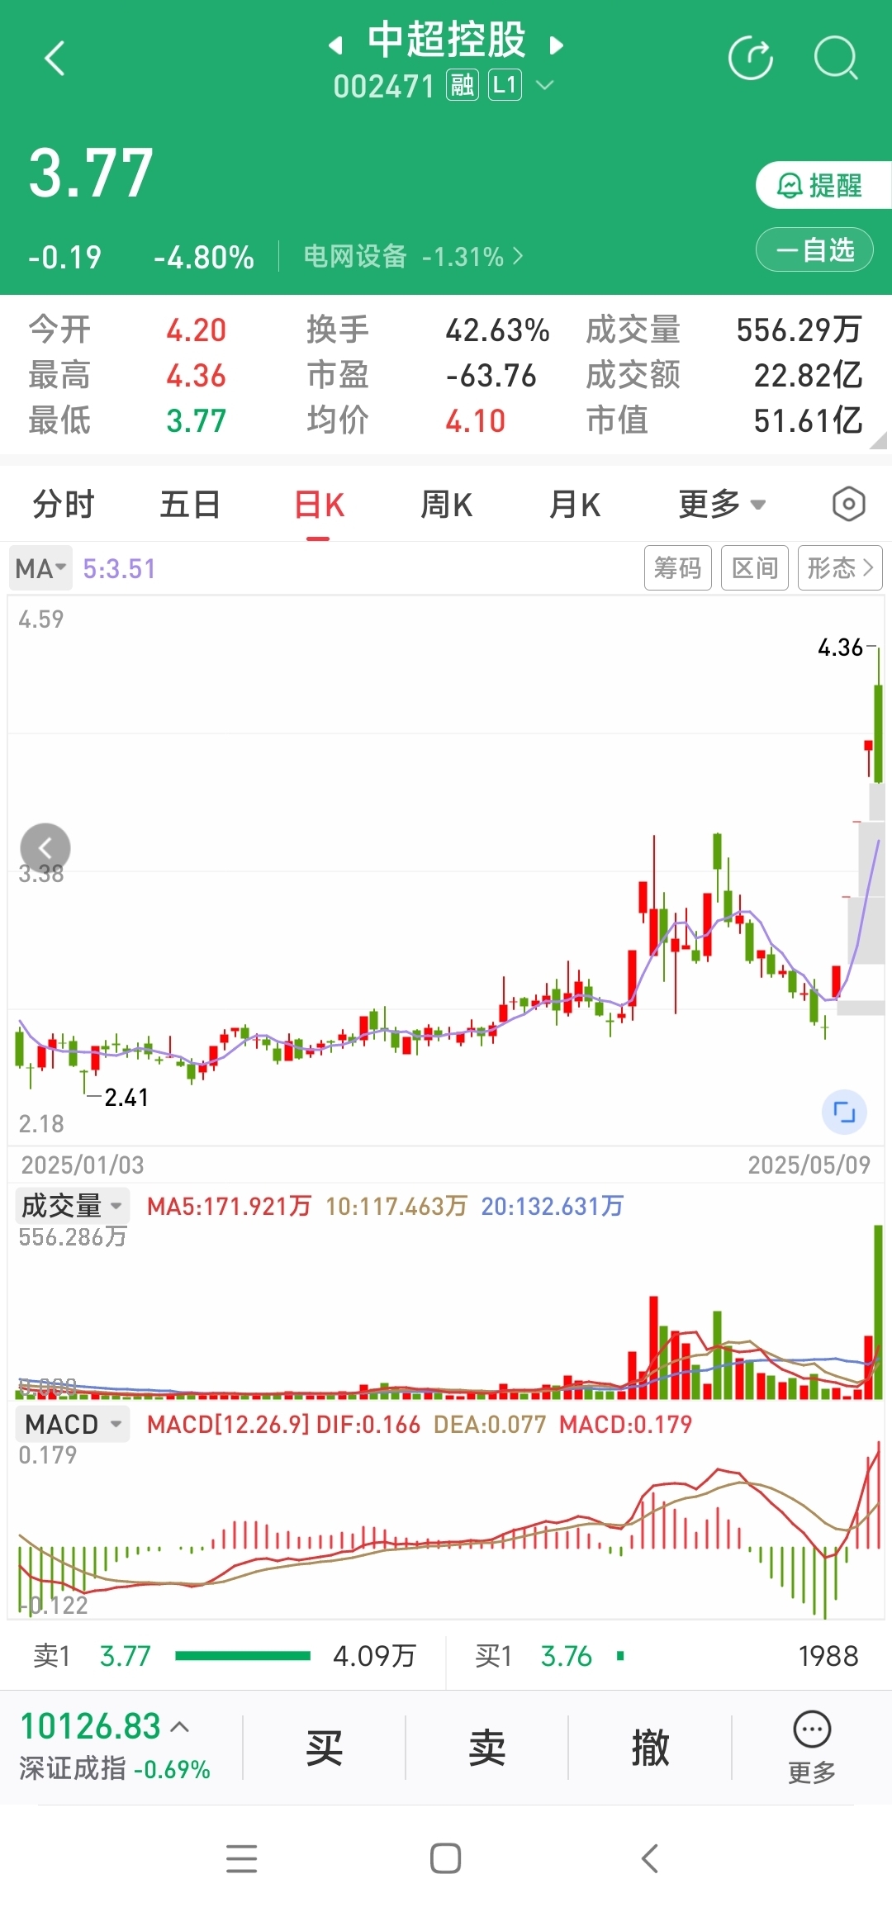
Task: Open 成交量 indicator dropdown
Action: (72, 1206)
